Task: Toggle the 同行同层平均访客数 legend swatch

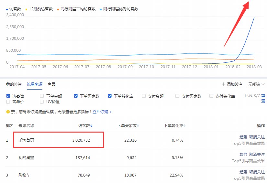Action: (58, 9)
